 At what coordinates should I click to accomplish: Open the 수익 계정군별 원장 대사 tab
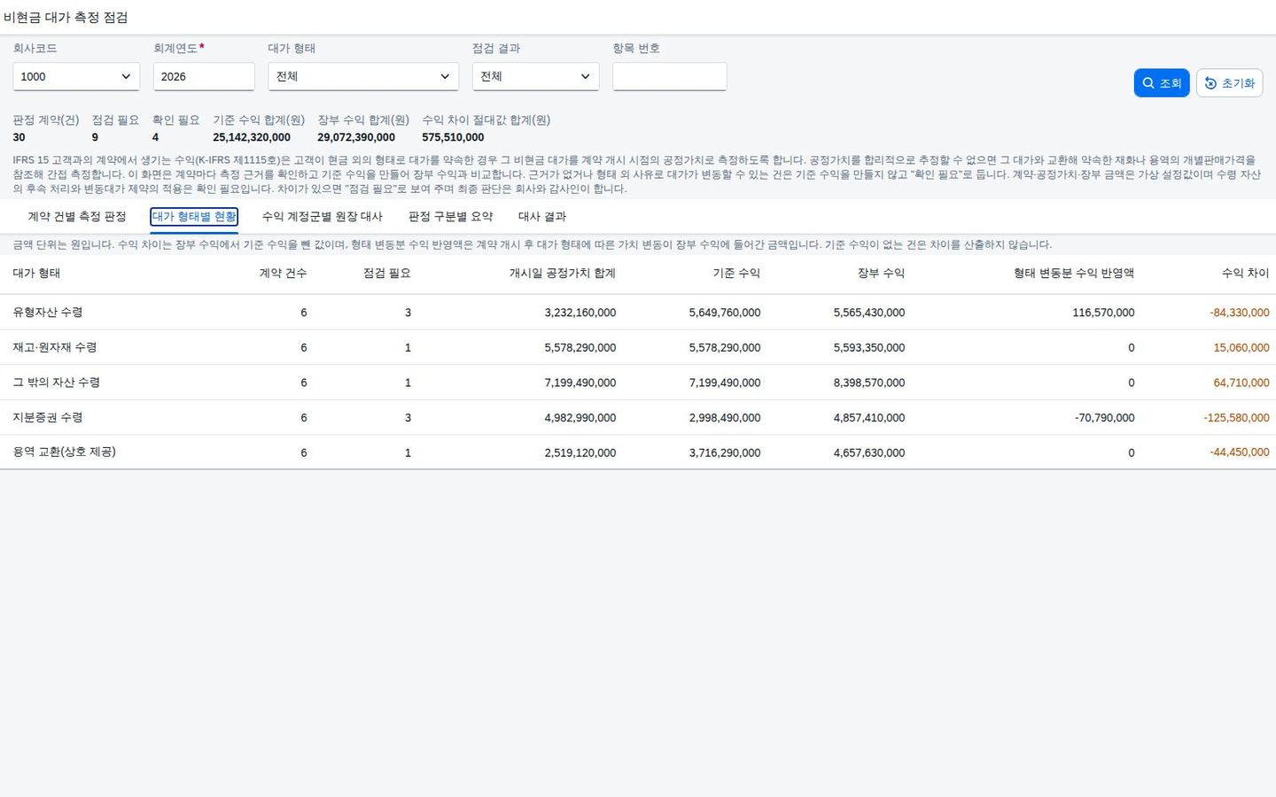point(323,217)
